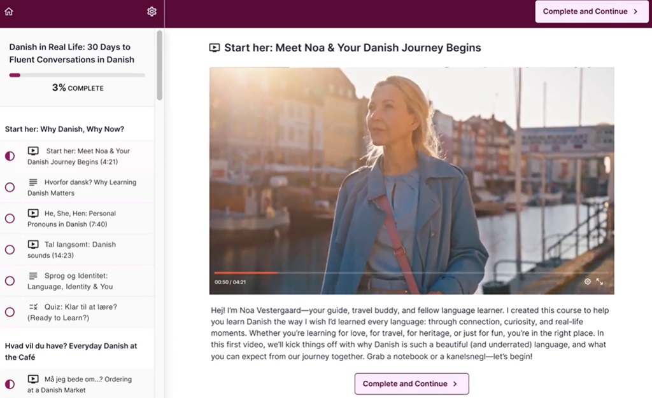Click the video player settings gear icon
652x398 pixels.
click(x=588, y=282)
